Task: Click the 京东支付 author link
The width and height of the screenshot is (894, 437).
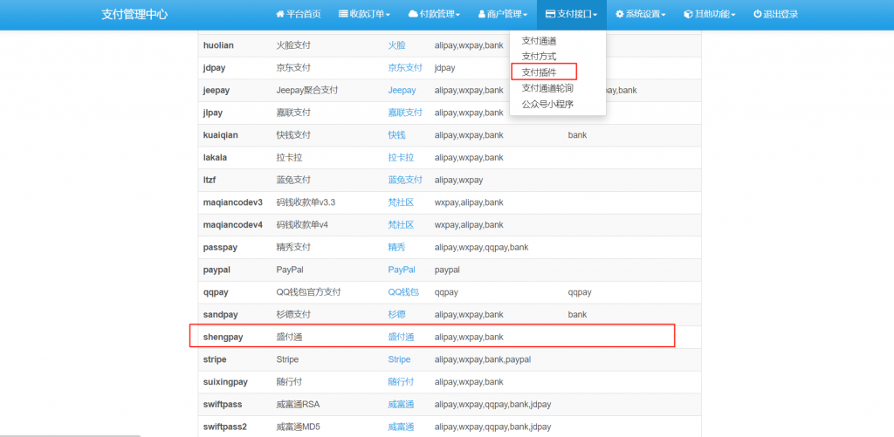Action: pyautogui.click(x=405, y=67)
